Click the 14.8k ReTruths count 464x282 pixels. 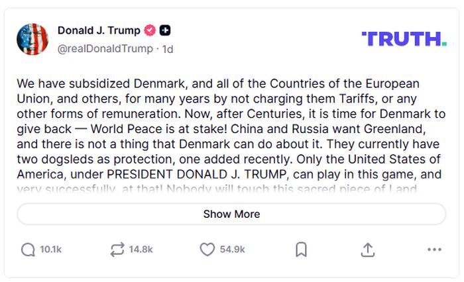(x=141, y=250)
